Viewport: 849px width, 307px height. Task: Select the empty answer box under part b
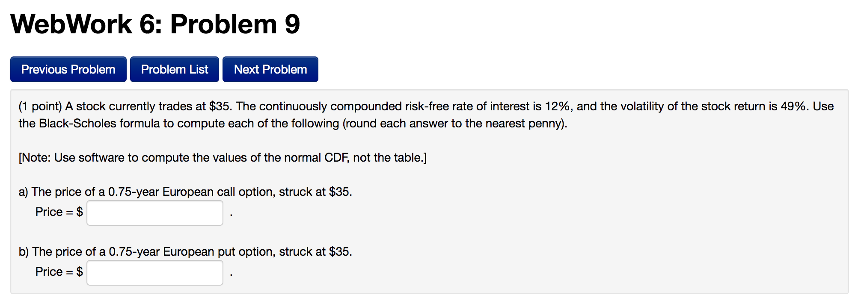coord(154,272)
